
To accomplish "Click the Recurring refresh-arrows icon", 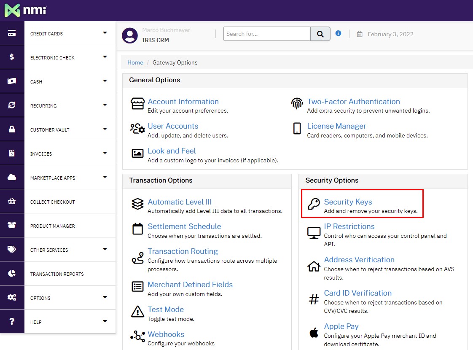I will [12, 105].
